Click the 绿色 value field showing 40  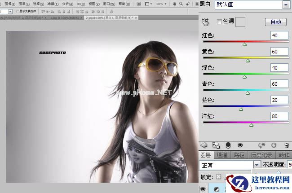point(279,68)
